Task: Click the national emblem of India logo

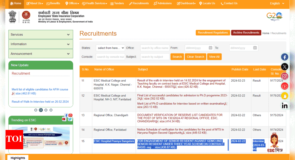Action: [x=12, y=17]
